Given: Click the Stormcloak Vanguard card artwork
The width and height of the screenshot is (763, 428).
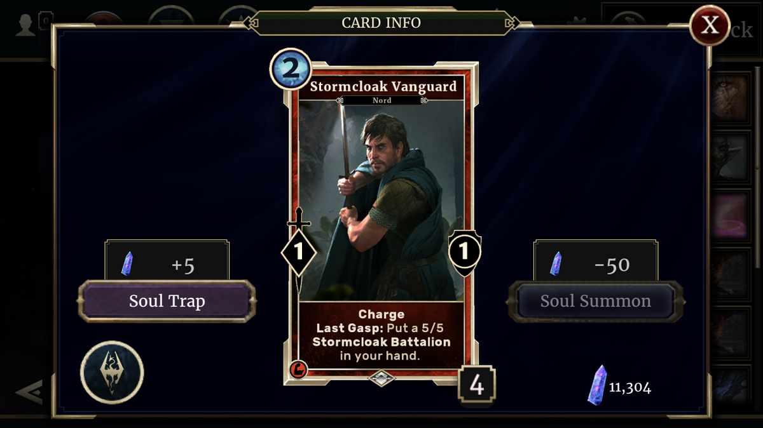Looking at the screenshot, I should tap(381, 200).
